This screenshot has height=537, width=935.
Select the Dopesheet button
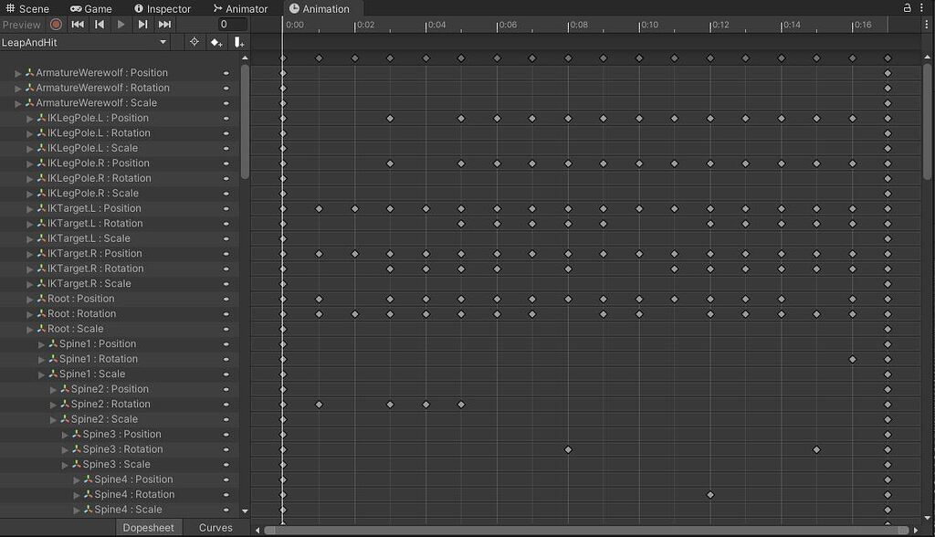(x=148, y=527)
